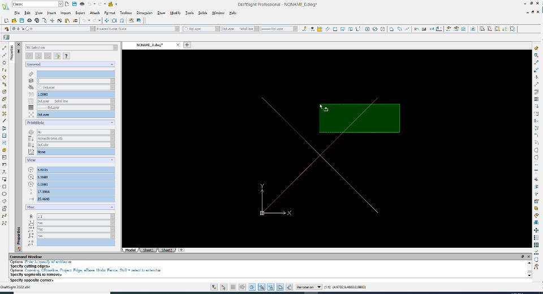Click the Print icon in the quick access bar

(x=82, y=4)
